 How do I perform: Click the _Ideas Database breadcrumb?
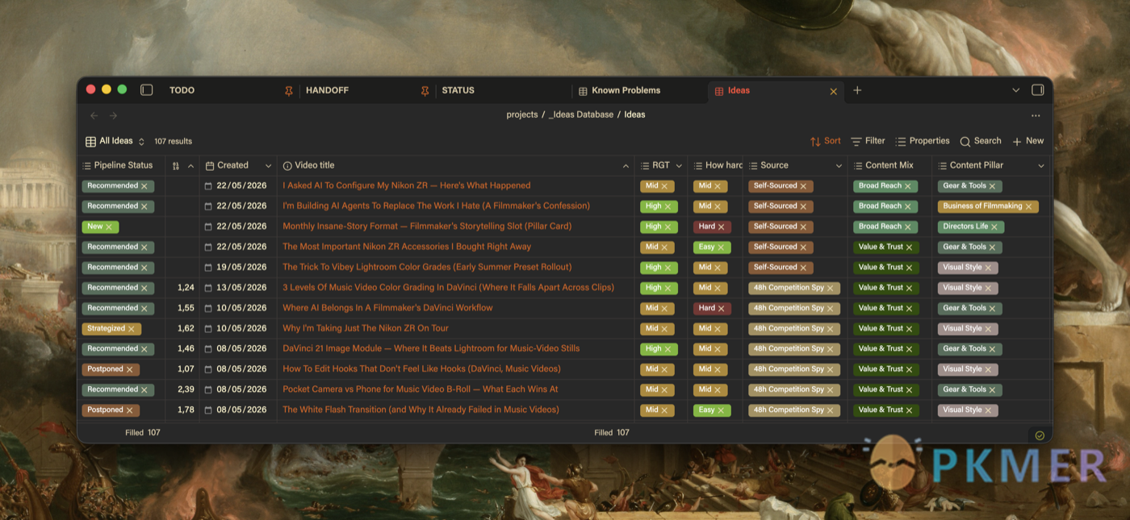(x=581, y=114)
